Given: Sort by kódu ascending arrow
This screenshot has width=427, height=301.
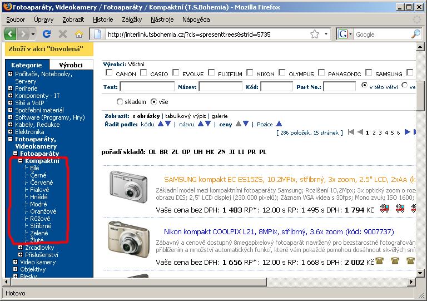Looking at the screenshot, I should coord(161,124).
